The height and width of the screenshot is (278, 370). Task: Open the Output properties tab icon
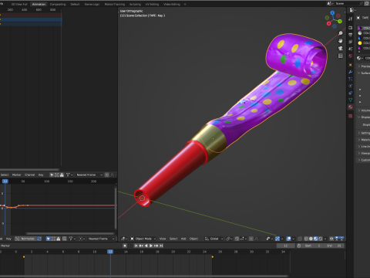pyautogui.click(x=351, y=35)
